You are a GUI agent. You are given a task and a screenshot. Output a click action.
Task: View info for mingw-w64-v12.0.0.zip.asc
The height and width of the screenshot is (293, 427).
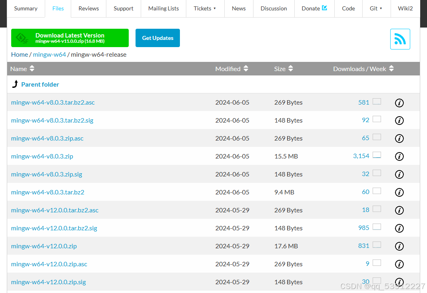[x=399, y=264]
